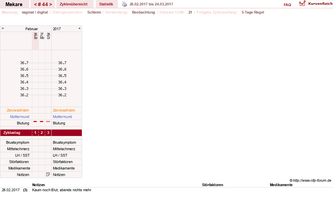
Task: Visit the nfp-forum.de link
Action: 312,180
